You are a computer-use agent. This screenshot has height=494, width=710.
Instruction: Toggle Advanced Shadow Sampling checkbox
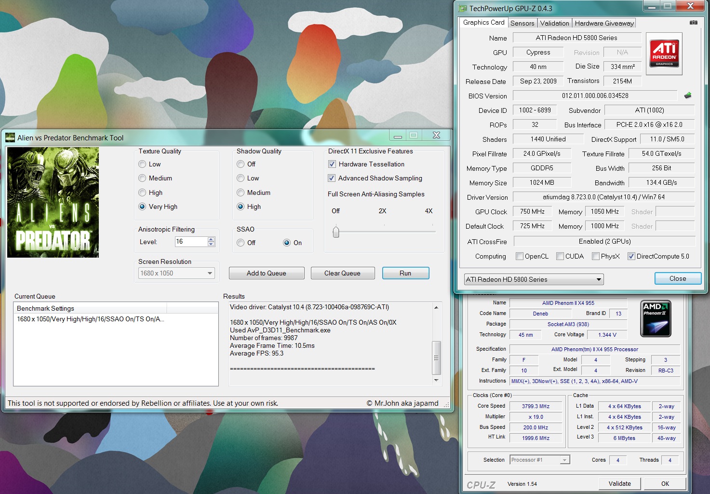point(332,178)
